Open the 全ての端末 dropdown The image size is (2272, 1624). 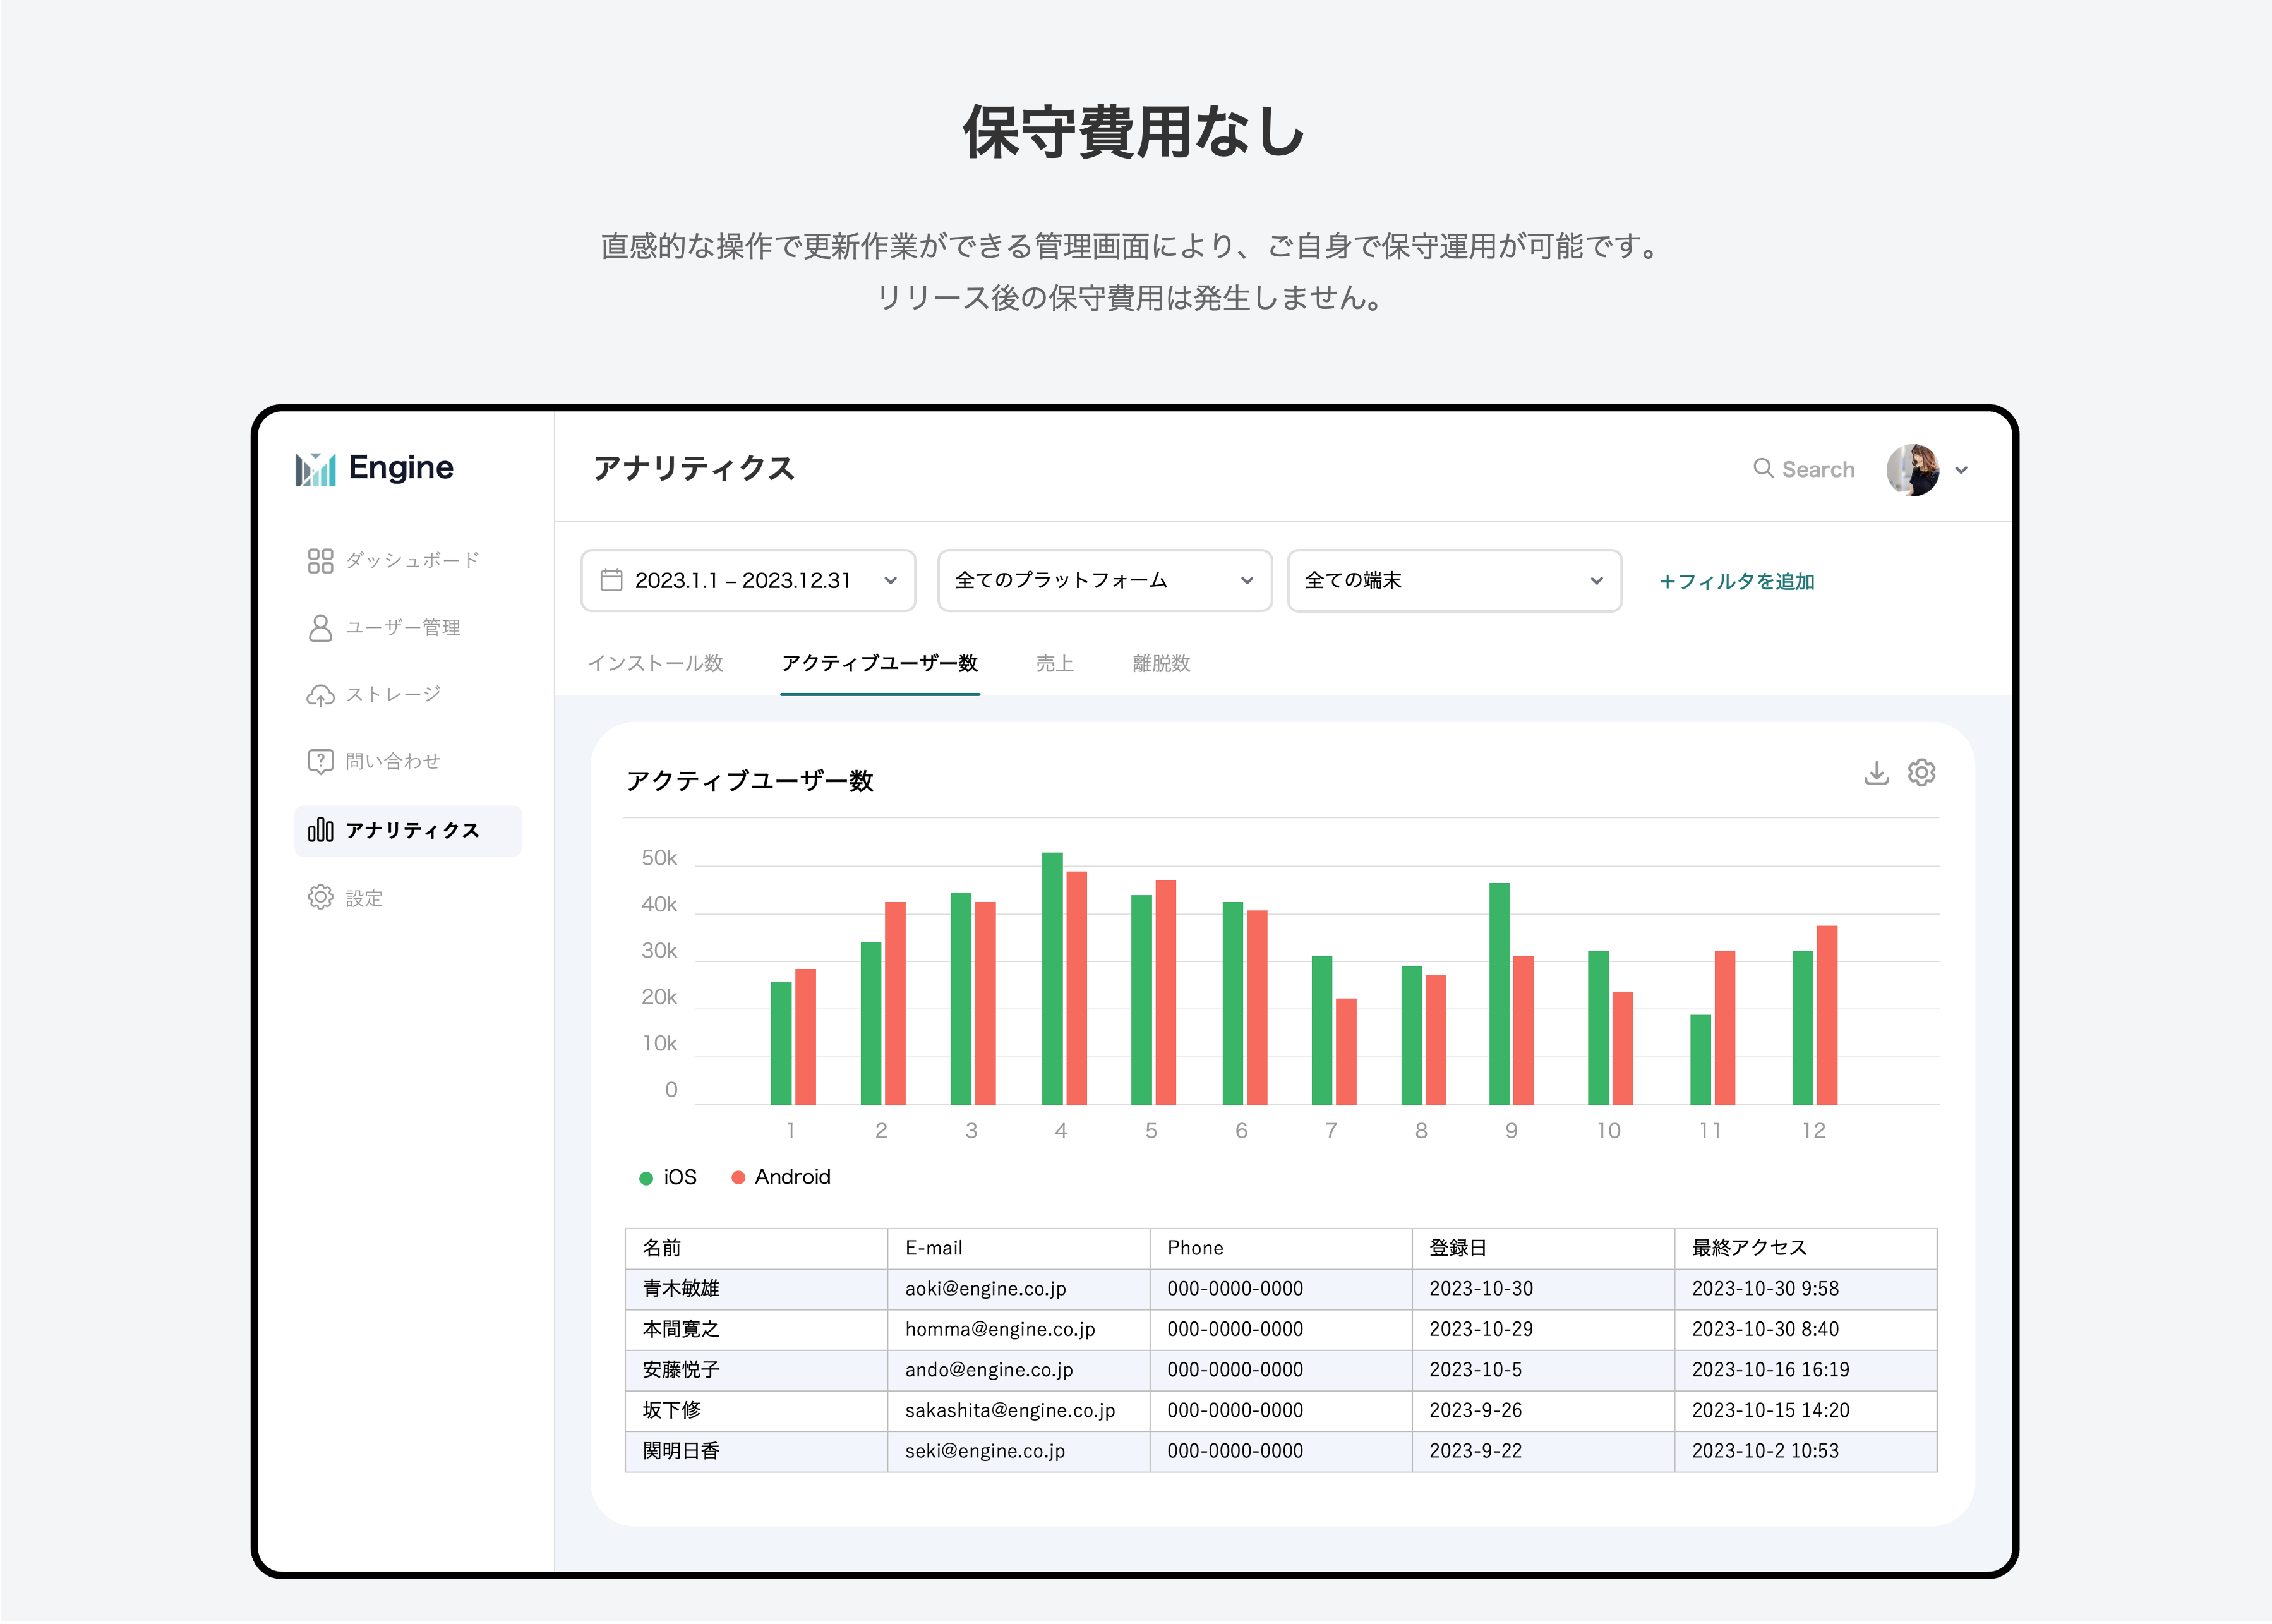(x=1454, y=581)
